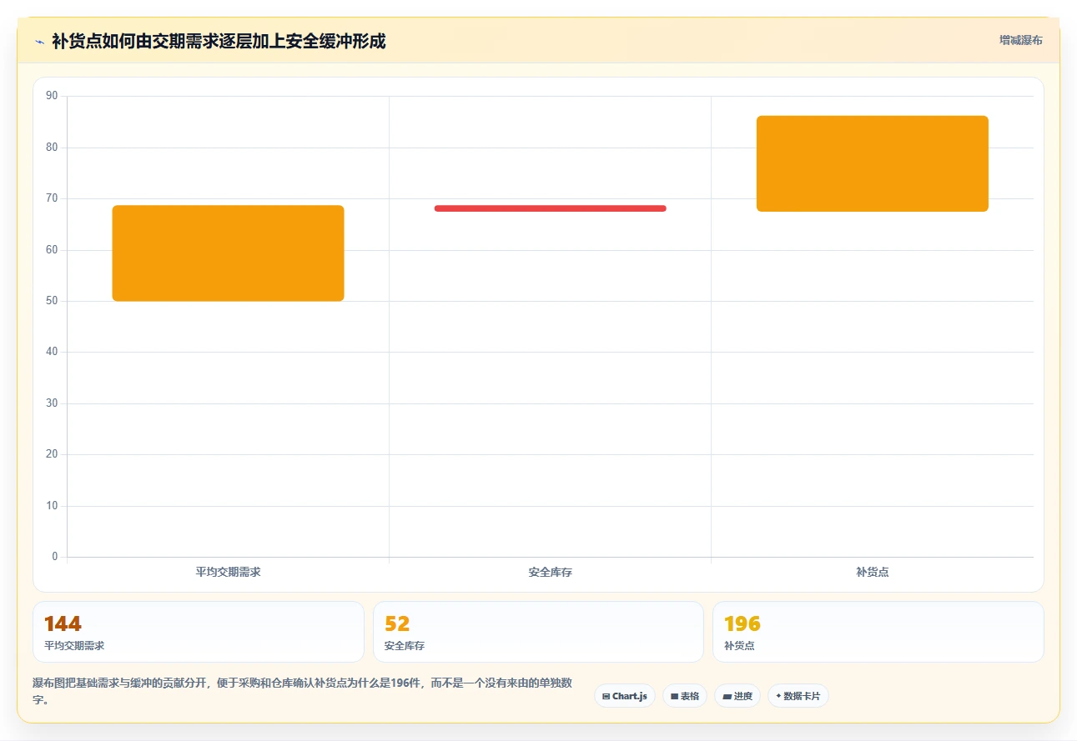Viewport: 1077px width, 741px height.
Task: Click the y-axis value 90
Action: pyautogui.click(x=52, y=96)
